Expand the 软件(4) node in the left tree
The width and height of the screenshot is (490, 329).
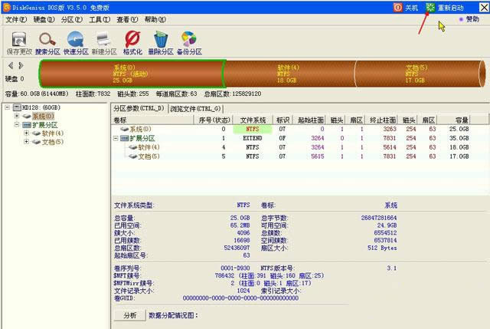tap(27, 133)
